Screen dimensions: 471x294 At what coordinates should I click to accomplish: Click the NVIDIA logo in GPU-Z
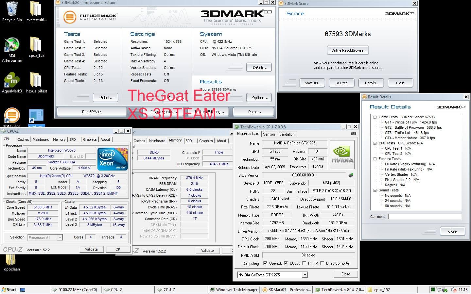[342, 155]
